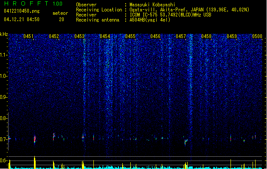Click the 0459 time marker
The height and width of the screenshot is (169, 267).
coord(232,36)
